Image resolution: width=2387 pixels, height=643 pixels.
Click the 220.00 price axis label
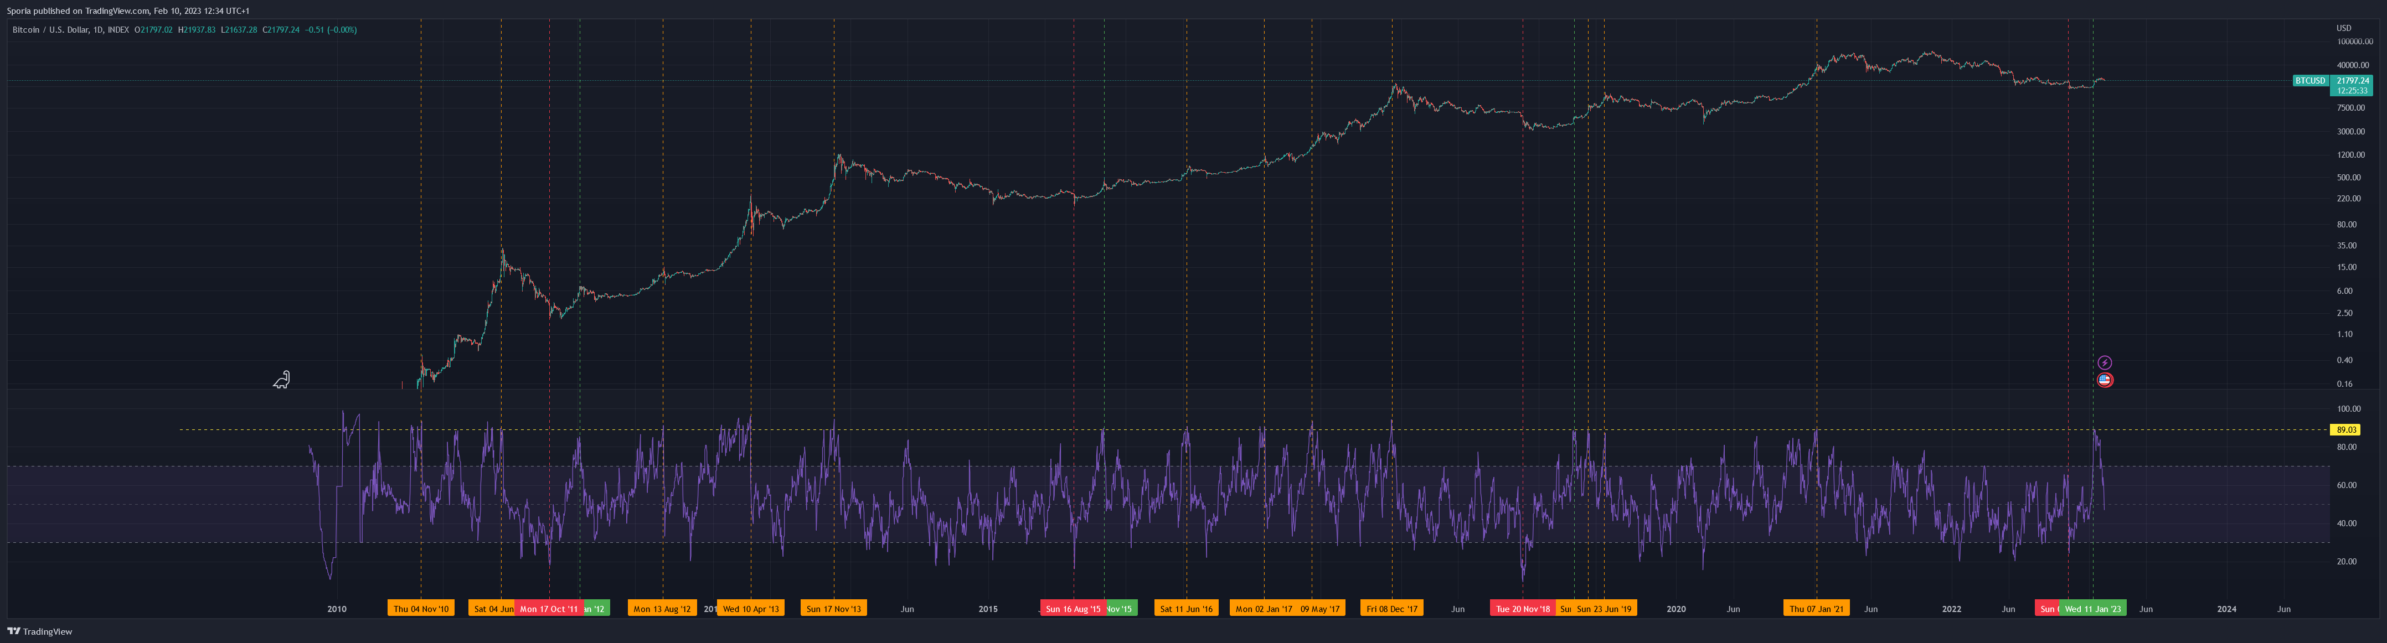[x=2349, y=198]
